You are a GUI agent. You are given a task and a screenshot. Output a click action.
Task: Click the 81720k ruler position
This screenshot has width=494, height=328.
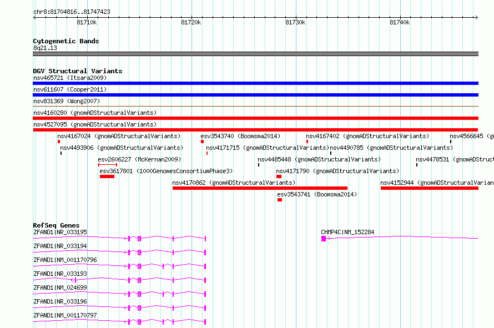tap(191, 22)
